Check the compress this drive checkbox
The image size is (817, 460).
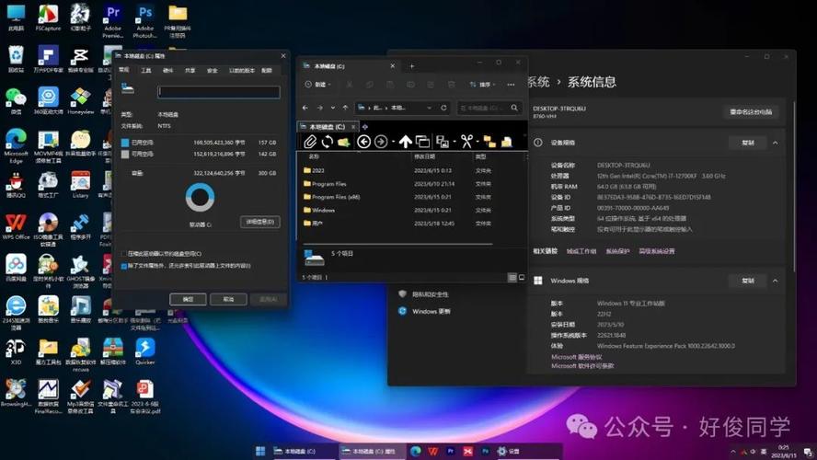pos(123,254)
